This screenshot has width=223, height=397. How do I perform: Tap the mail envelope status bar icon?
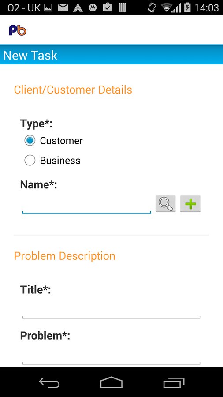(x=63, y=7)
